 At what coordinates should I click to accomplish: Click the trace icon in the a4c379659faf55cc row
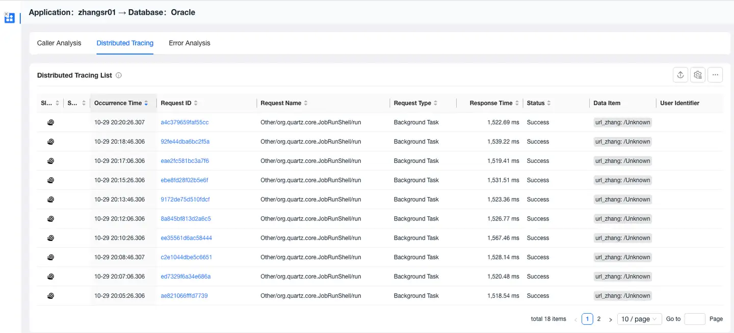click(51, 122)
